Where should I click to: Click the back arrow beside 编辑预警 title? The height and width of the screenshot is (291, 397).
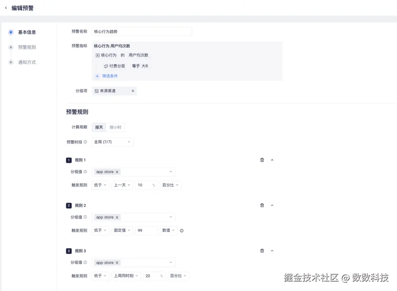coord(5,7)
